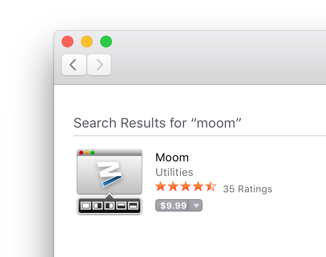Screen dimensions: 326x257
Task: Click the full-window layout icon in Moom's artwork
Action: (85, 206)
